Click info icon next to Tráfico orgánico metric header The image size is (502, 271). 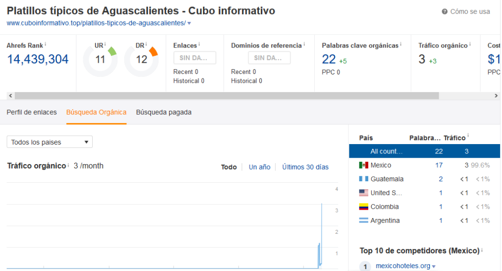coord(470,44)
